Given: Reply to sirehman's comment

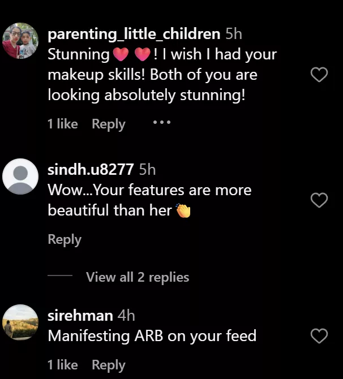Looking at the screenshot, I should pyautogui.click(x=108, y=365).
